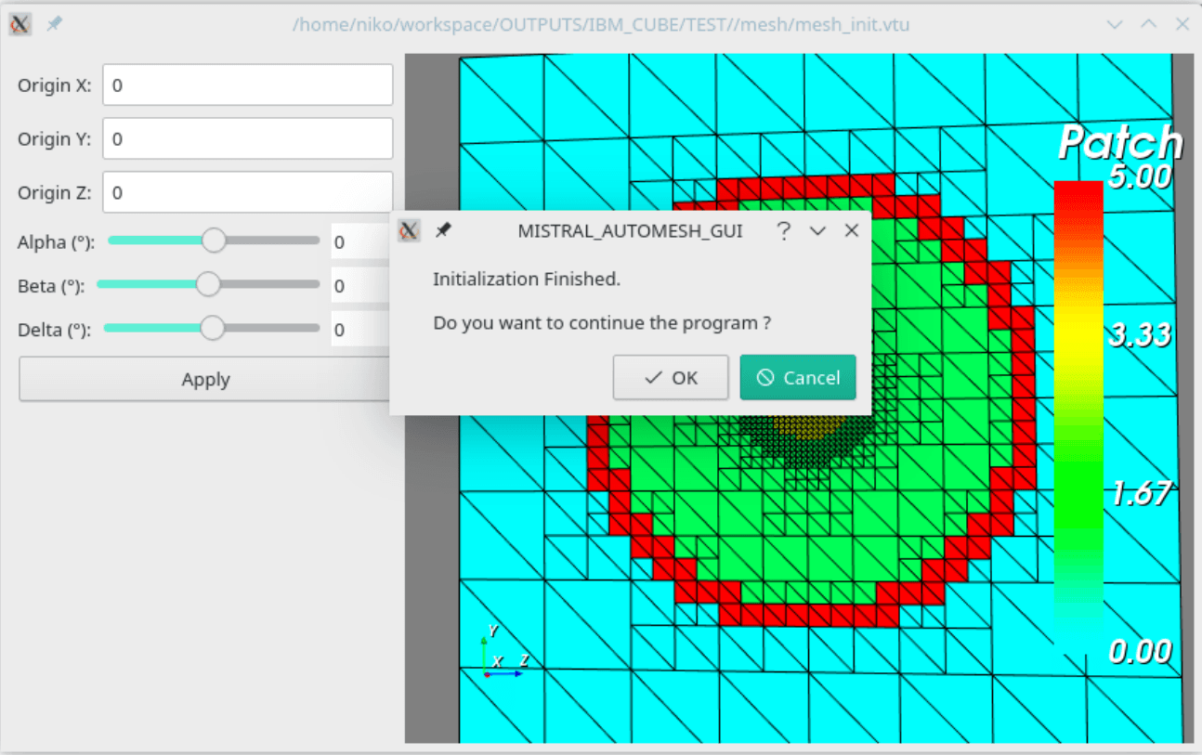Click the Alpha value spin box
Screen dimensions: 1202x755
point(359,242)
